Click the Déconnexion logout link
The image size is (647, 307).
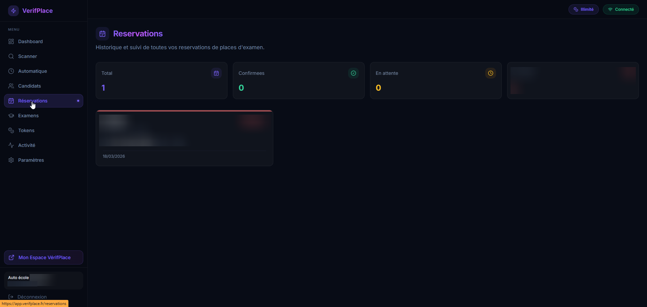32,297
